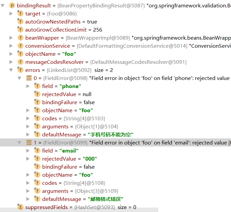This screenshot has width=231, height=212.
Task: Expand the rejectedValue "000" node
Action: [x=28, y=159]
